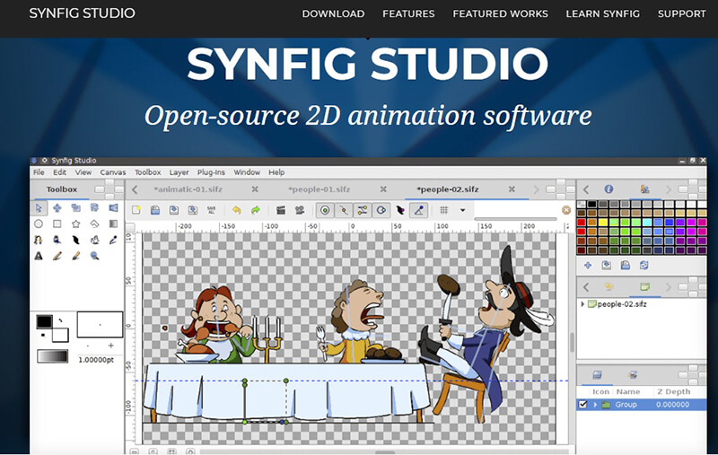Click the yellow Undo arrow
Image resolution: width=718 pixels, height=455 pixels.
(x=236, y=210)
